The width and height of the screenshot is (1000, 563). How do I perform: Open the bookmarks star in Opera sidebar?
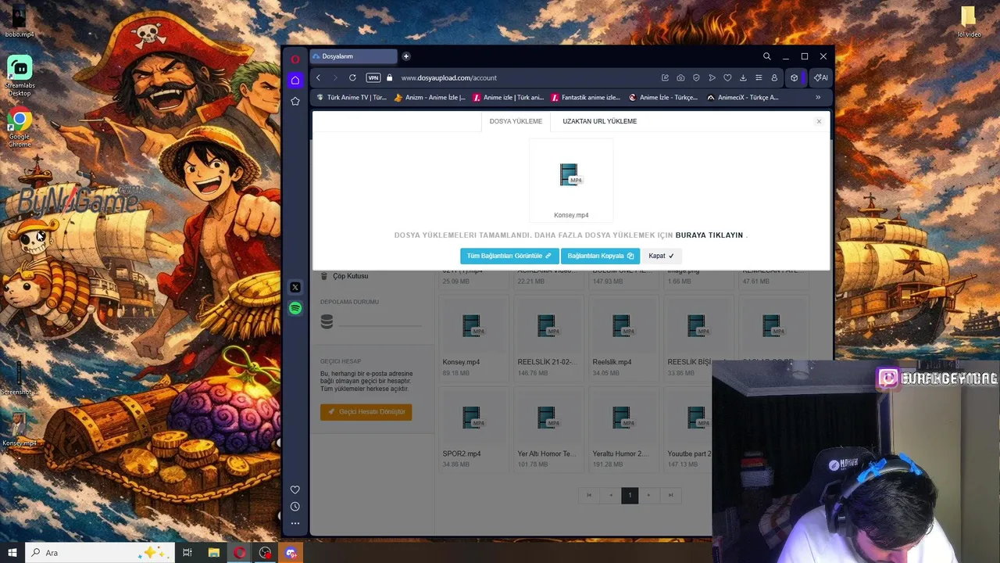[295, 102]
